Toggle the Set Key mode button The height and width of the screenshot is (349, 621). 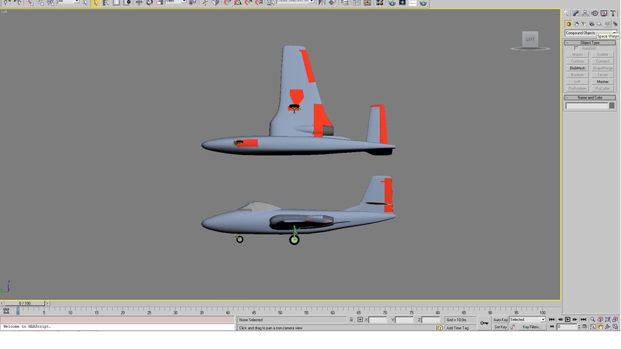[x=500, y=327]
